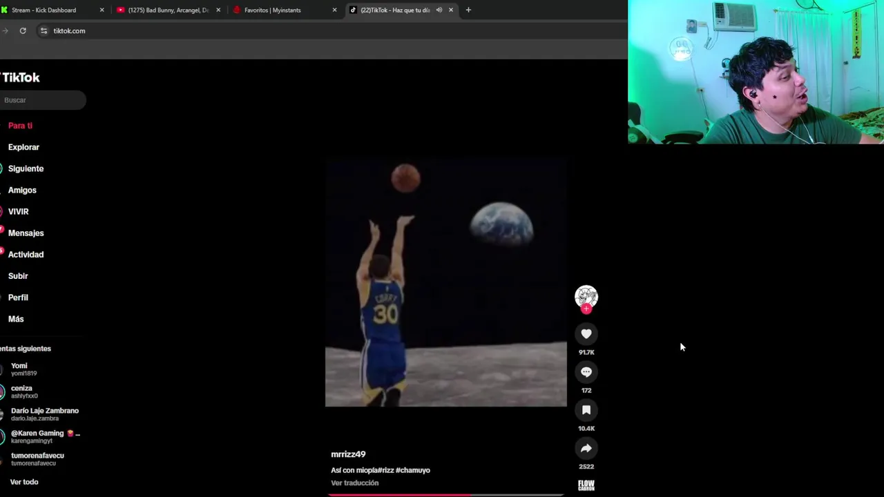Open Explorar in the sidebar
The height and width of the screenshot is (497, 884).
[x=23, y=147]
